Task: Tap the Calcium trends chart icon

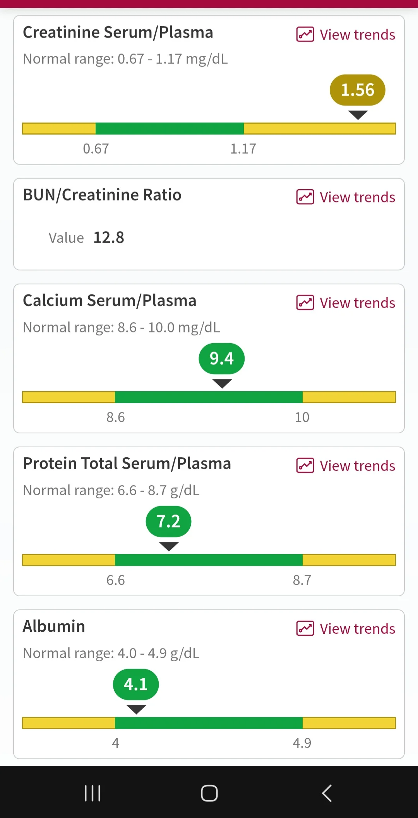Action: [x=305, y=303]
